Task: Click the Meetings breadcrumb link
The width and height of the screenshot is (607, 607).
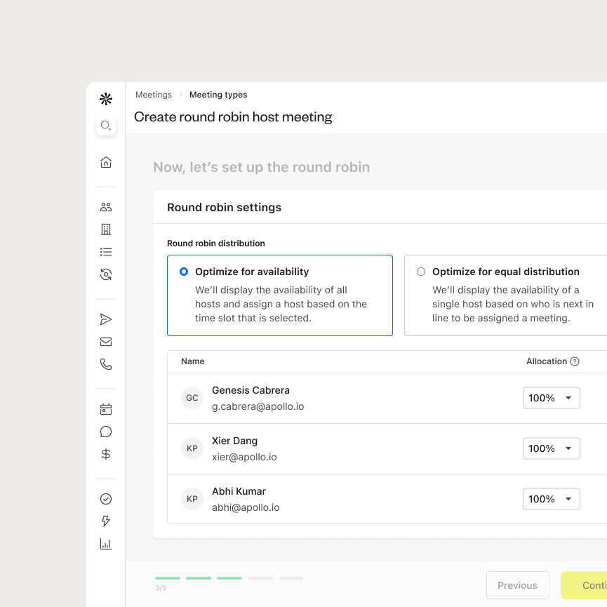Action: [153, 95]
